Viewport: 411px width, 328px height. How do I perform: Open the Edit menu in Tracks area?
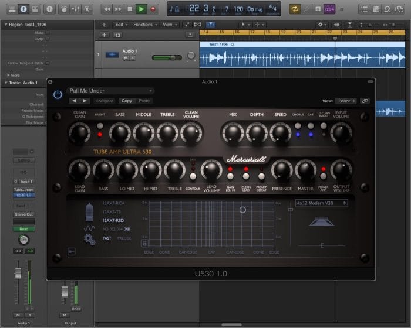pos(121,25)
